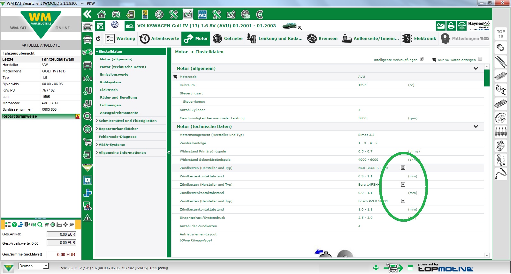
Task: Open Mitteilungen messages
Action: (x=465, y=39)
